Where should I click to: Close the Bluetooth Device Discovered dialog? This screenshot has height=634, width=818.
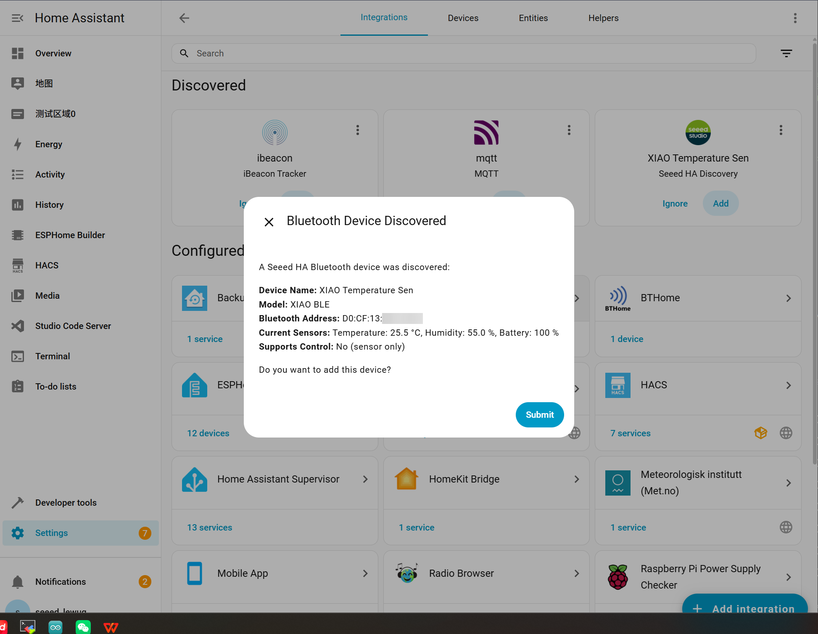[269, 222]
